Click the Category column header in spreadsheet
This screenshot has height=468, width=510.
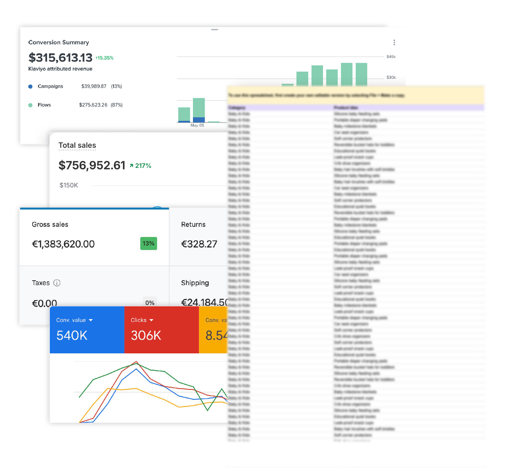point(237,108)
